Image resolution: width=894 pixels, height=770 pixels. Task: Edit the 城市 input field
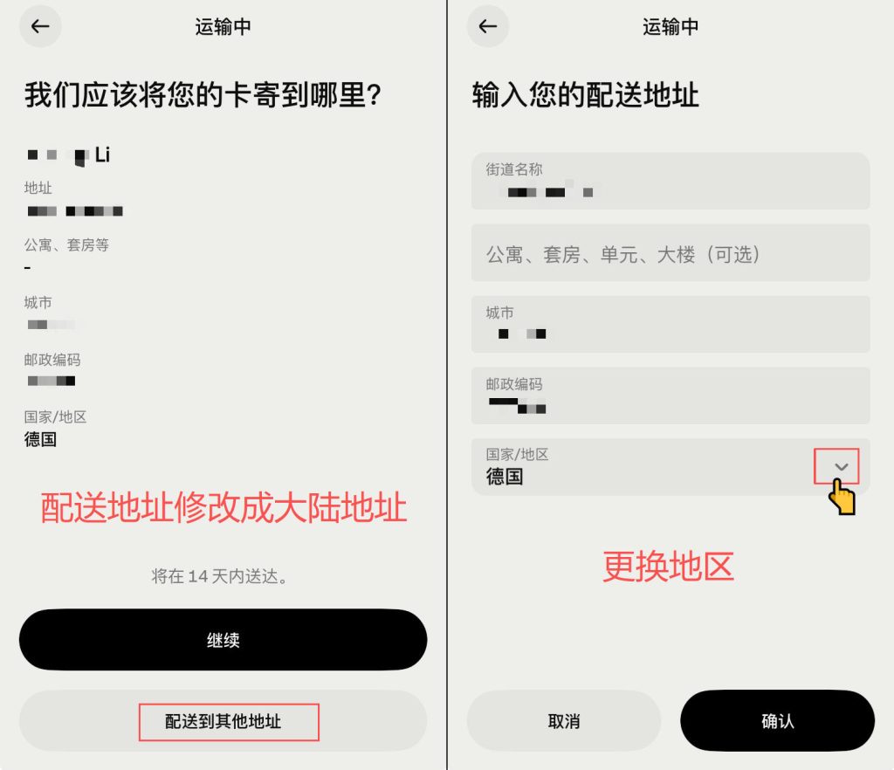(670, 324)
